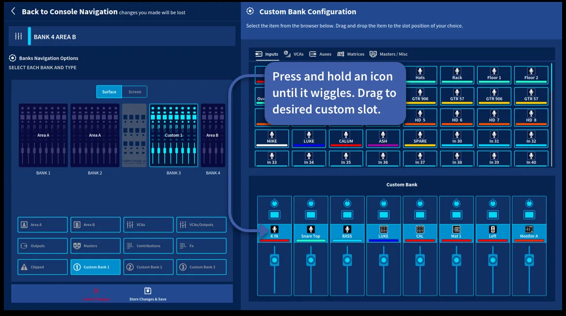The image size is (566, 316).
Task: Adjust K IN channel fader
Action: click(274, 260)
